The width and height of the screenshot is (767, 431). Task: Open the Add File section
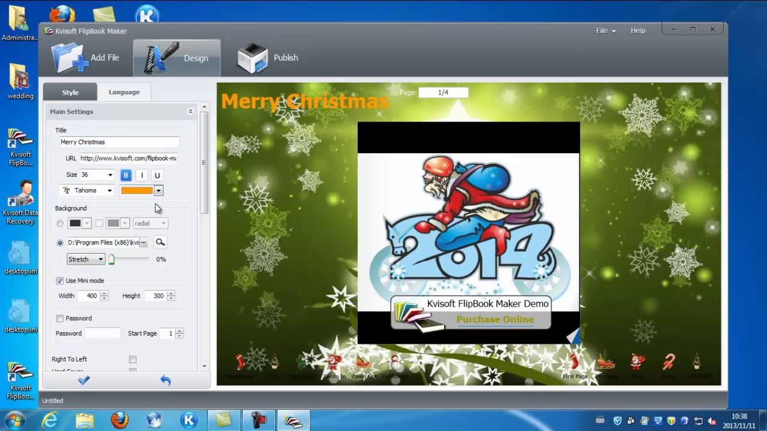(x=85, y=58)
